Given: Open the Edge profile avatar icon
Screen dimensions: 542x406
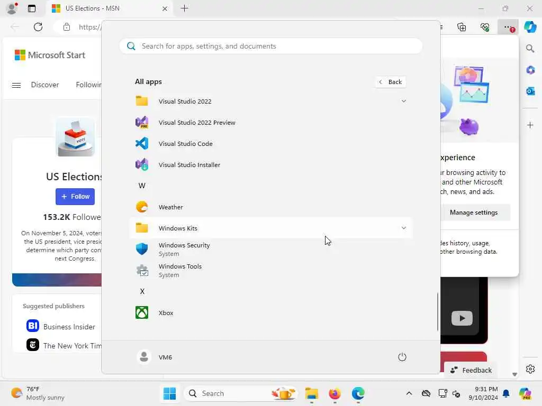Looking at the screenshot, I should coord(12,8).
